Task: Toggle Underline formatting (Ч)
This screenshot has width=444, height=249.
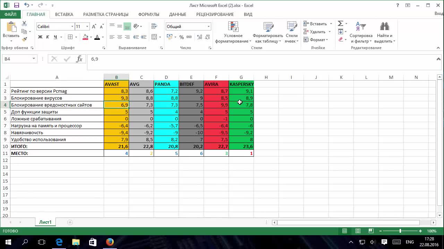Action: pos(55,37)
